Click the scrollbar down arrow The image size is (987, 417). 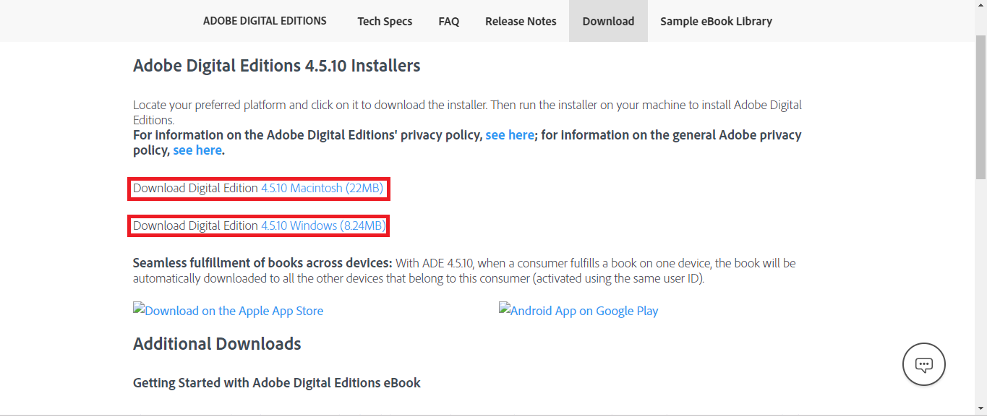pyautogui.click(x=980, y=410)
